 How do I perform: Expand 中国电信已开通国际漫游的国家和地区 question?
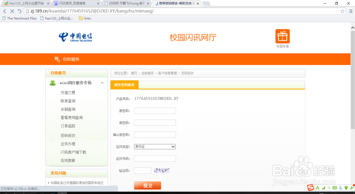pos(77,183)
